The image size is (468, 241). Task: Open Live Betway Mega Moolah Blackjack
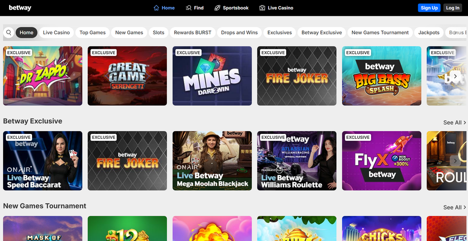point(212,161)
